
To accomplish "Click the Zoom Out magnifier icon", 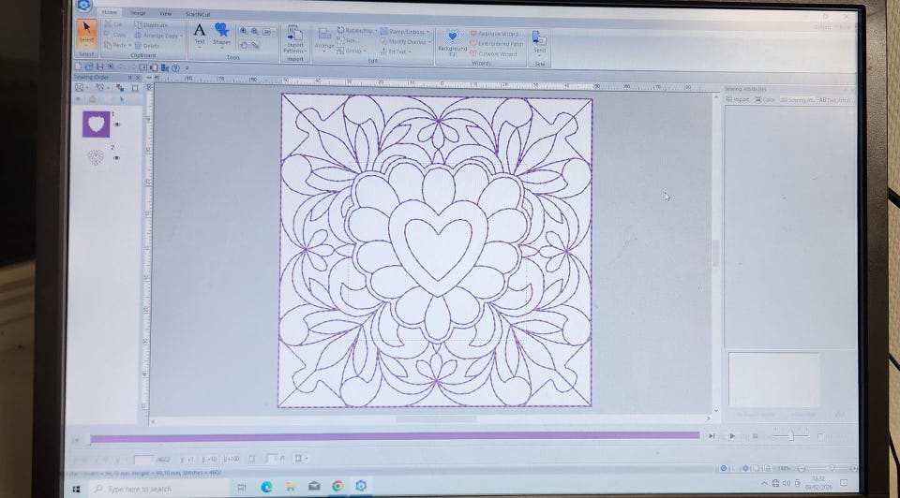I will tap(255, 32).
